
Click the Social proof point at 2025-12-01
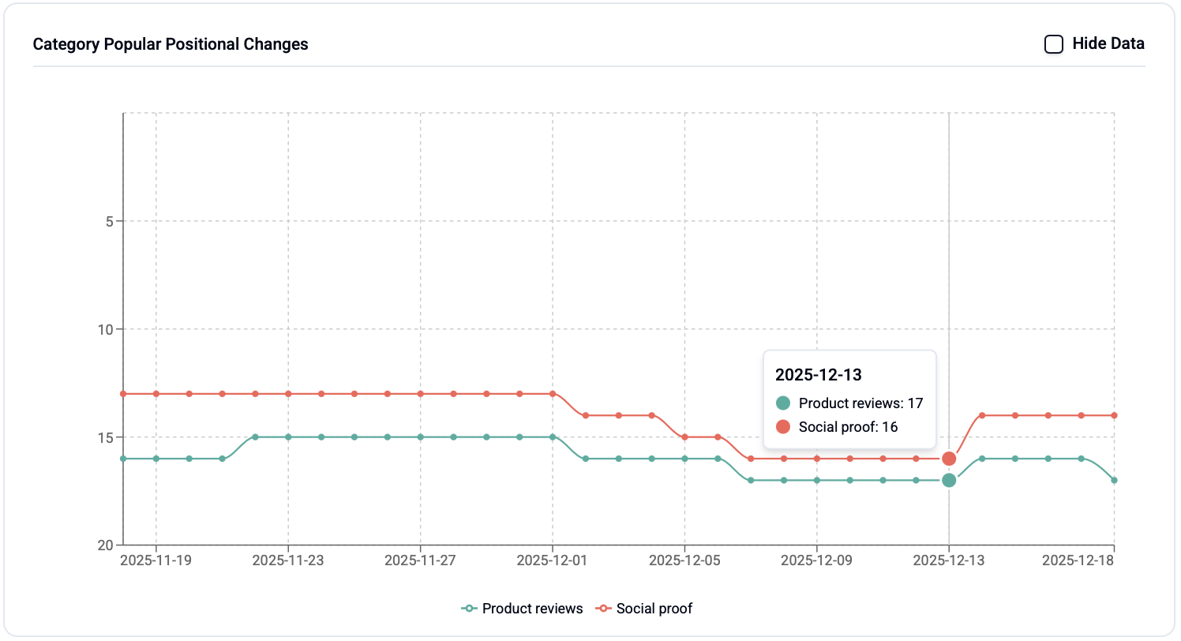coord(553,393)
